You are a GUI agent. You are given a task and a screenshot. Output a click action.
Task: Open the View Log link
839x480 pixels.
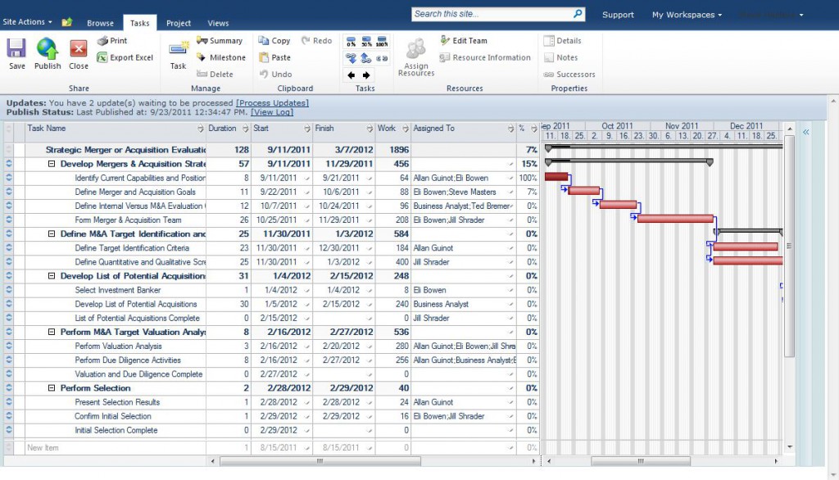pyautogui.click(x=271, y=112)
